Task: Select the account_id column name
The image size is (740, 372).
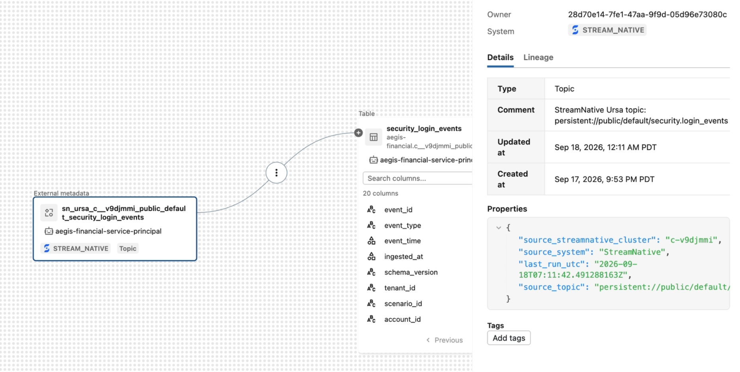Action: click(402, 319)
